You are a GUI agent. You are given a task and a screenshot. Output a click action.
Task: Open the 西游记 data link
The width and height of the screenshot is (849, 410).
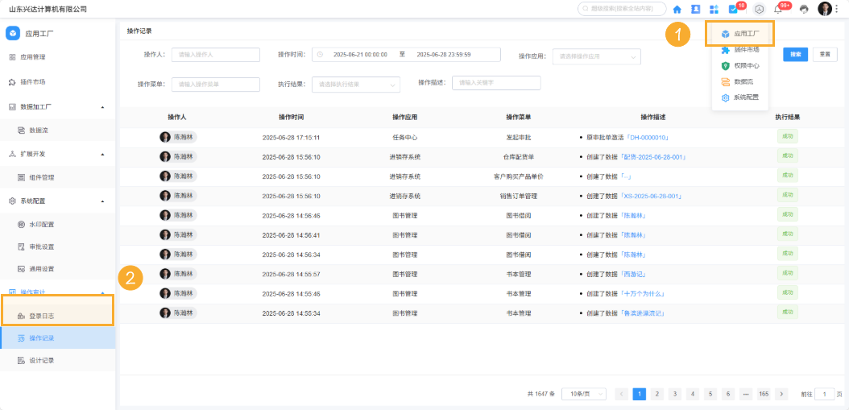point(632,274)
